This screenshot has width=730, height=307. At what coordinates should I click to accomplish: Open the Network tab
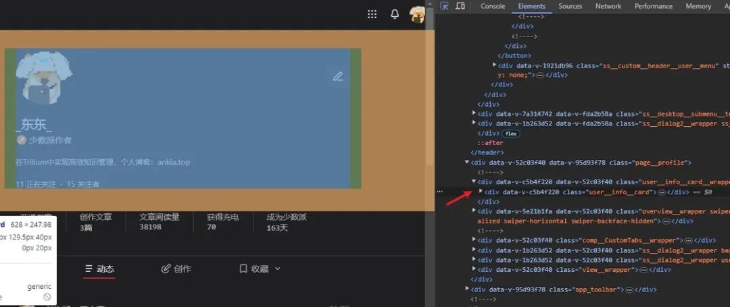point(608,6)
